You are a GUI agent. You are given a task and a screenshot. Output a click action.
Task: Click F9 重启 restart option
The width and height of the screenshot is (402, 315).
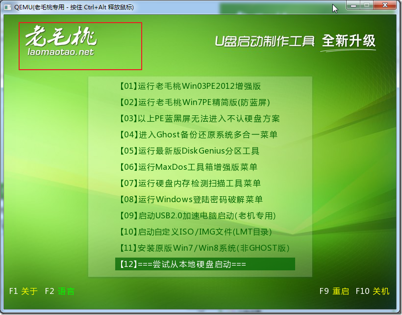point(334,291)
